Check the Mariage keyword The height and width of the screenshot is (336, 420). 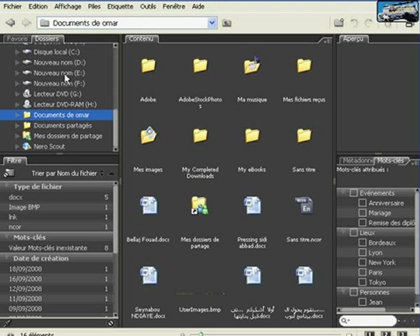pyautogui.click(x=363, y=213)
